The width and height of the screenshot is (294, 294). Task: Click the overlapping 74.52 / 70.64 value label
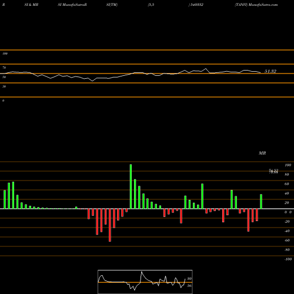click(x=273, y=171)
